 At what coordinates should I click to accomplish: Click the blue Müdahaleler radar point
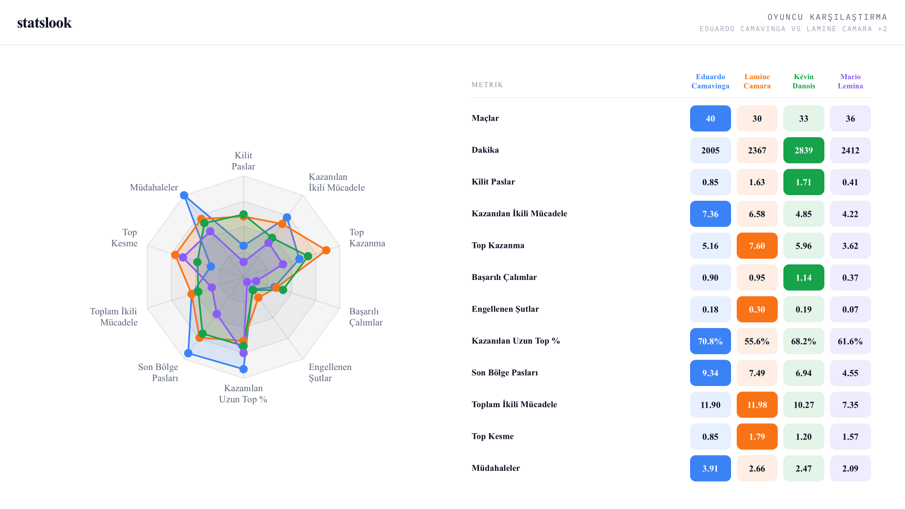point(184,195)
